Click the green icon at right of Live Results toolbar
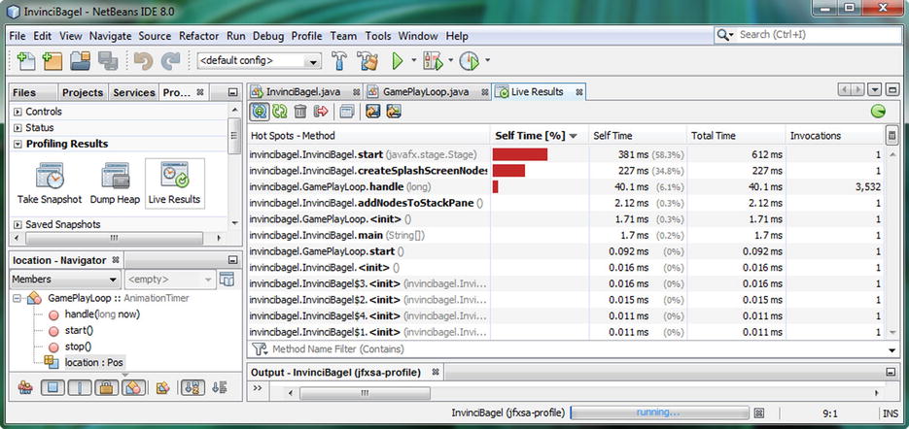The width and height of the screenshot is (909, 429). coord(878,112)
